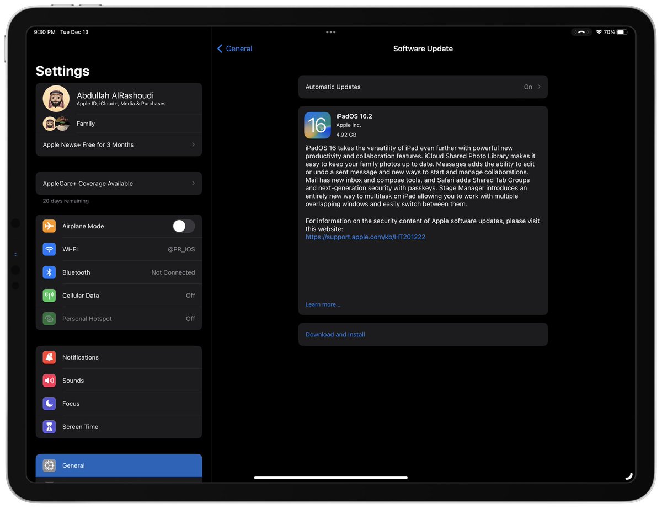The image size is (662, 509).
Task: Tap AppleCare+ Coverage Available
Action: [119, 183]
